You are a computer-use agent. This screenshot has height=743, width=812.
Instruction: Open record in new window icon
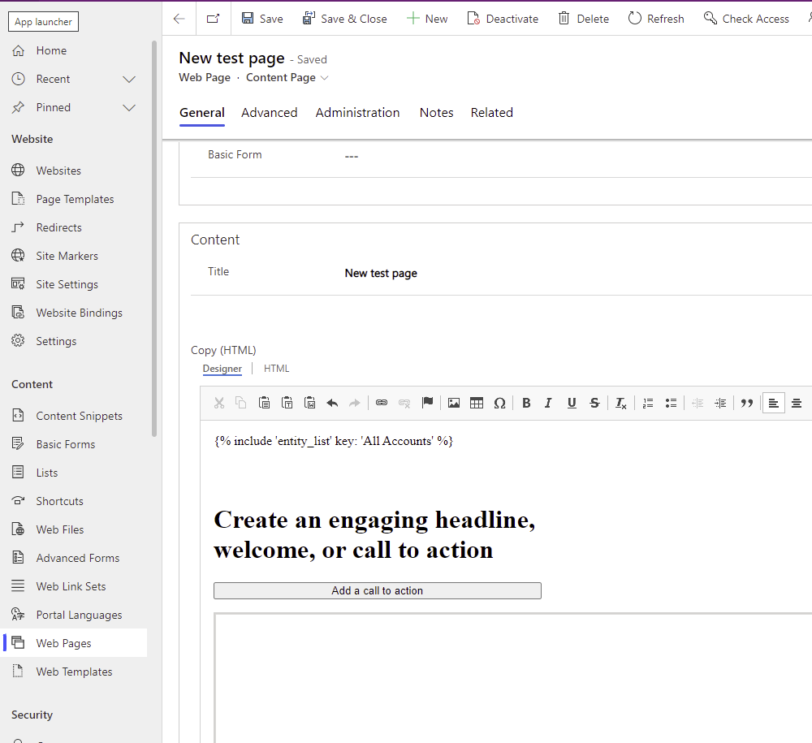[213, 19]
